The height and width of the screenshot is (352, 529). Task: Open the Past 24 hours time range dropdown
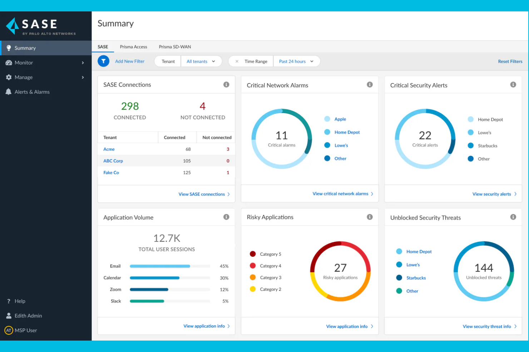click(296, 61)
